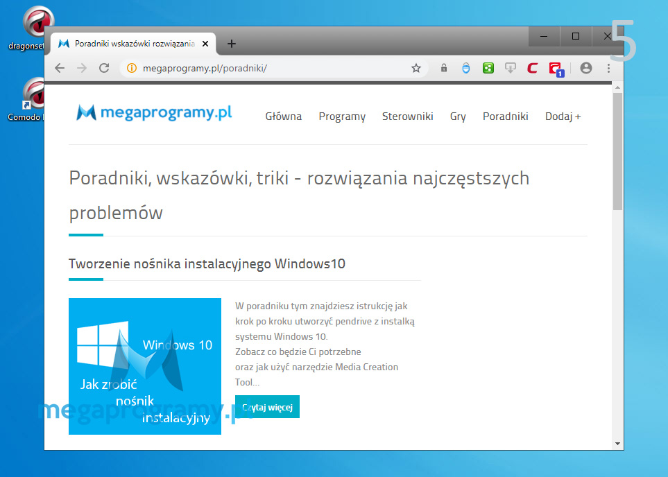This screenshot has width=668, height=477.
Task: Click the page title Poradniki, wskazówki, triki
Action: (x=299, y=195)
